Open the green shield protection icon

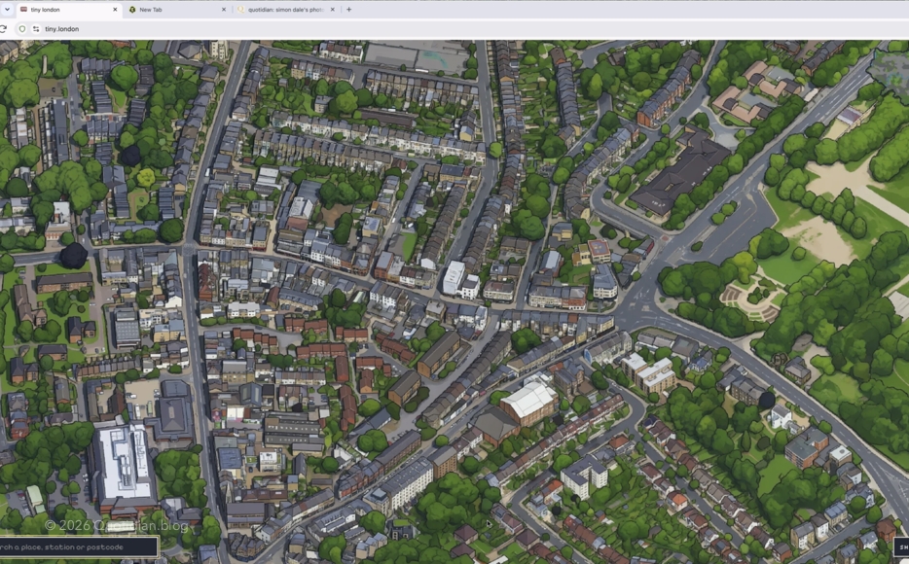22,29
